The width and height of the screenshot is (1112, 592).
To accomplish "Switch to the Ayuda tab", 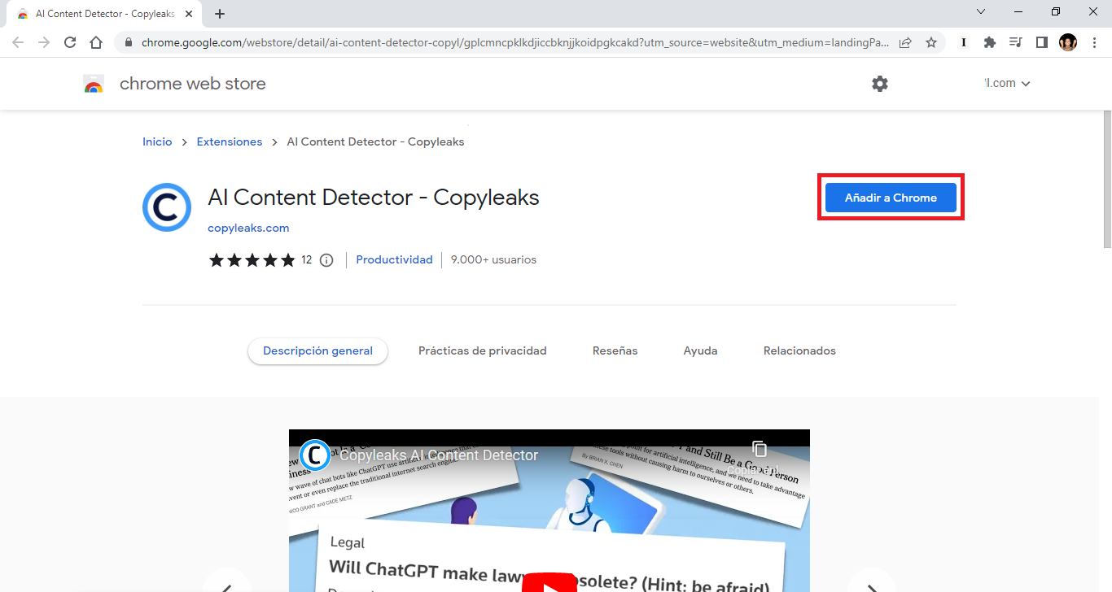I will pyautogui.click(x=701, y=351).
